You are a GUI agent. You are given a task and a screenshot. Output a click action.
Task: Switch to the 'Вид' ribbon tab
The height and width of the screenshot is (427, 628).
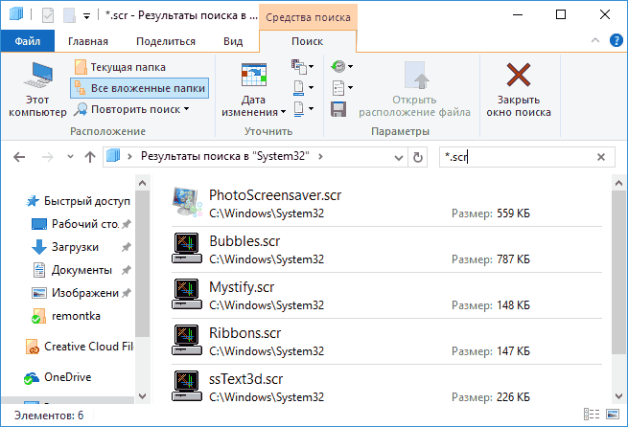232,41
